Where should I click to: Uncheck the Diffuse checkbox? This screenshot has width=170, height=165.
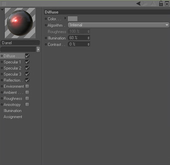[x=27, y=56]
